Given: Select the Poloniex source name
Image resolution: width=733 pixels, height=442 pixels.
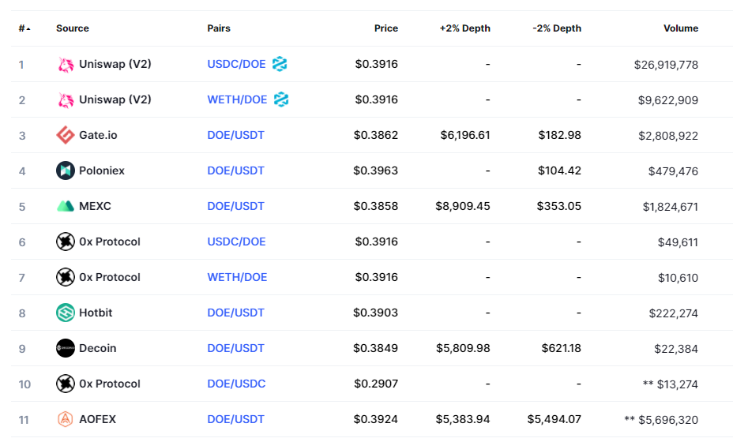Looking at the screenshot, I should tap(102, 170).
